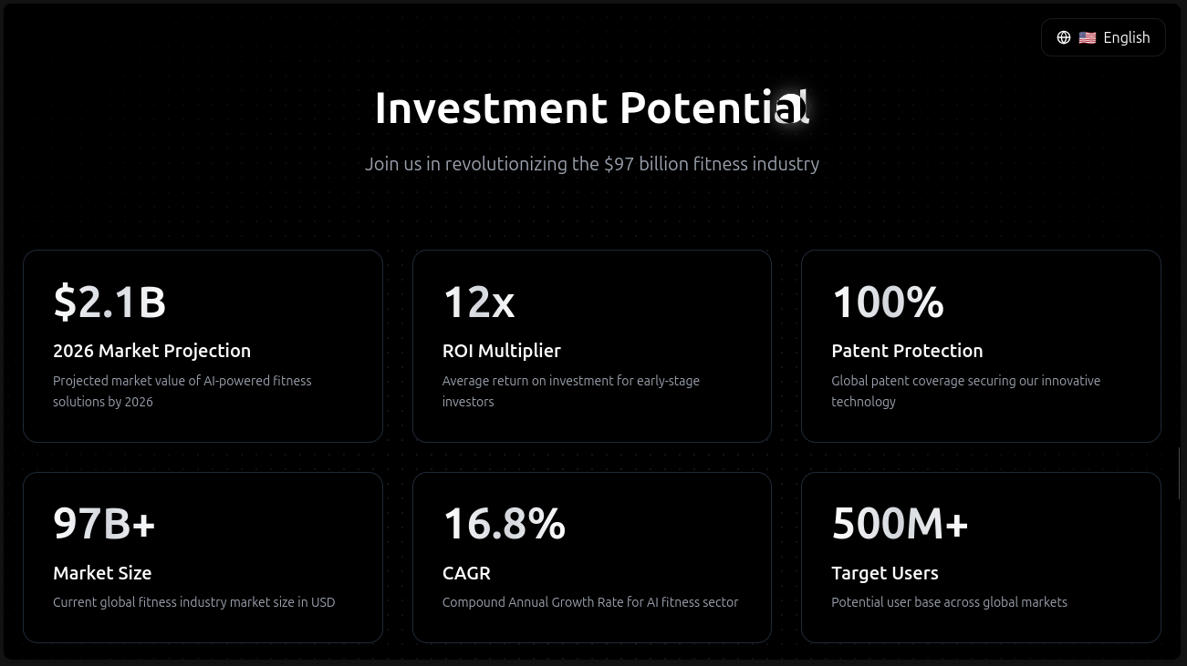Select the Target Users card title
The image size is (1187, 666).
[885, 573]
